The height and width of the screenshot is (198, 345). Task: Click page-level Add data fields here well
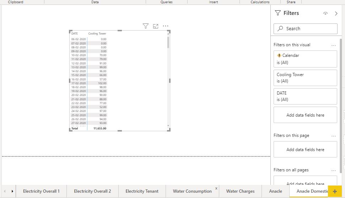pos(306,149)
